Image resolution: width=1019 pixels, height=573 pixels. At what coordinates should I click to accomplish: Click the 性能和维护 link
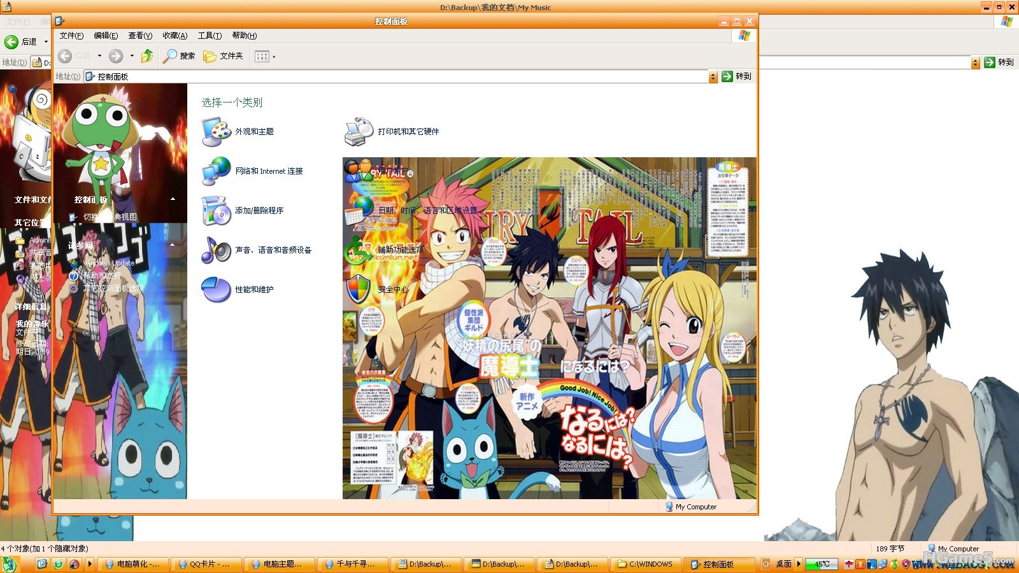(x=255, y=290)
